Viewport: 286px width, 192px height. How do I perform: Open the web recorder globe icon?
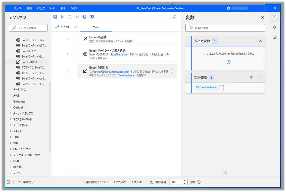click(84, 17)
